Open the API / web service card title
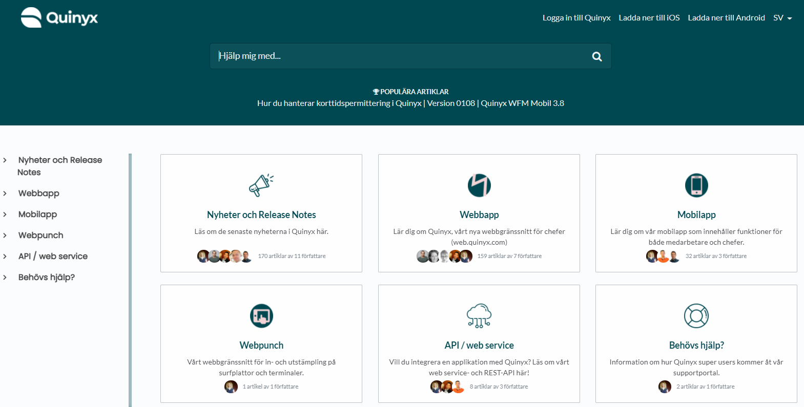This screenshot has height=407, width=804. 479,346
